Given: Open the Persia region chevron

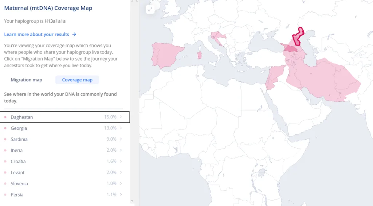Looking at the screenshot, I should [121, 195].
